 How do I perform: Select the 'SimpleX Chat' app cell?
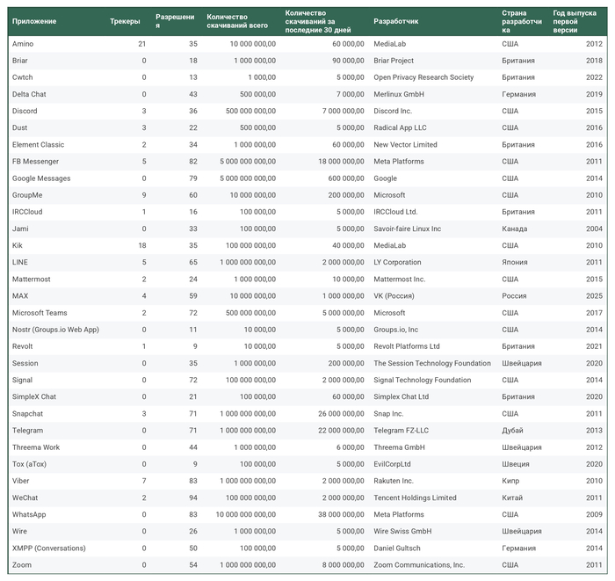(x=34, y=397)
